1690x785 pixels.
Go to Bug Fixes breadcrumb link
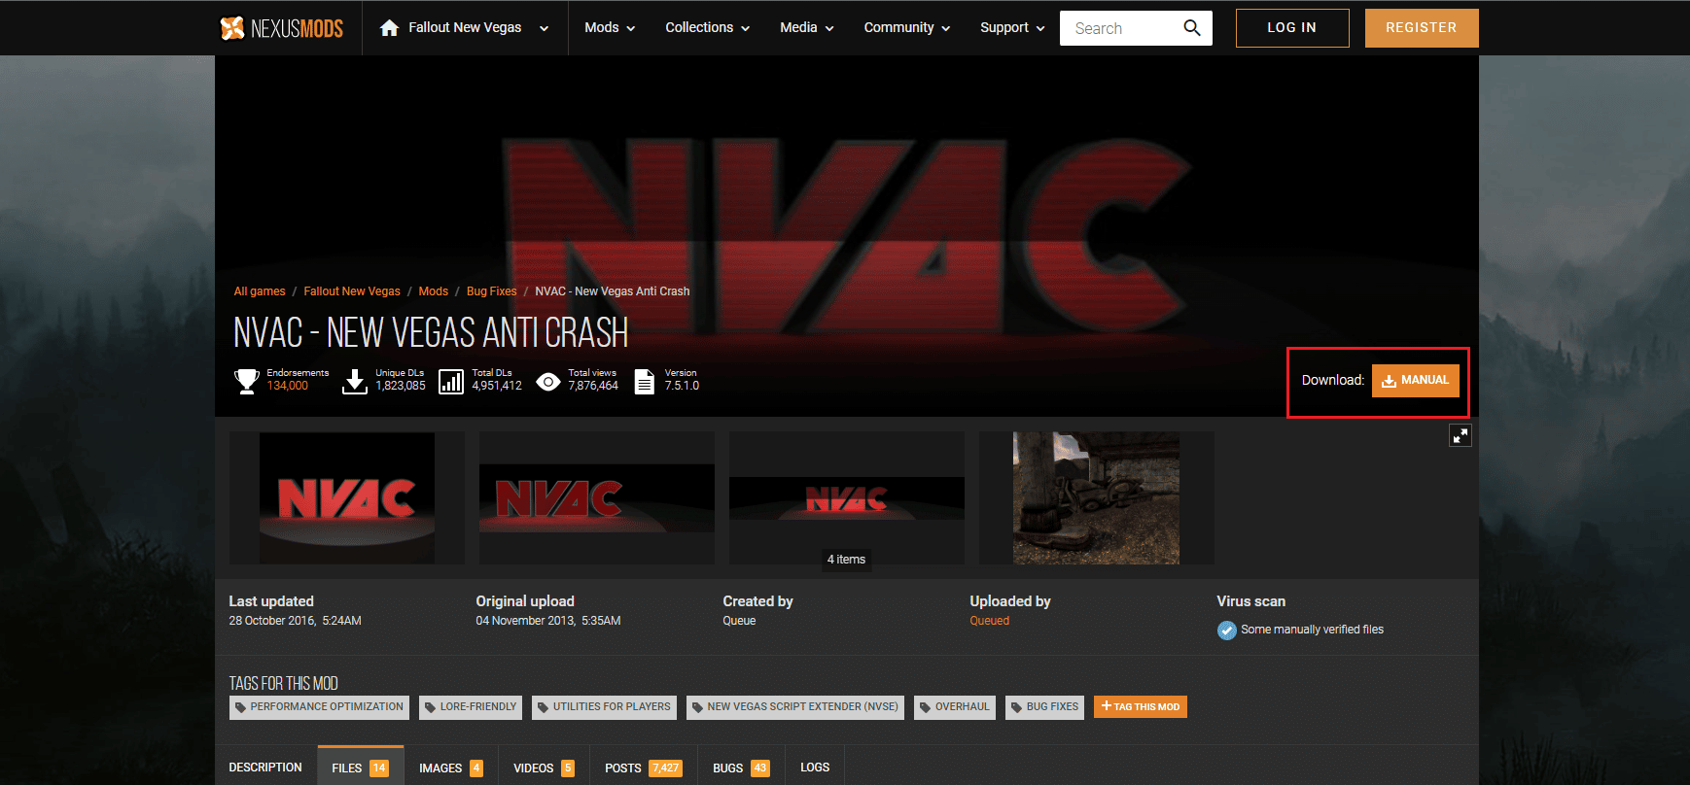click(x=492, y=291)
